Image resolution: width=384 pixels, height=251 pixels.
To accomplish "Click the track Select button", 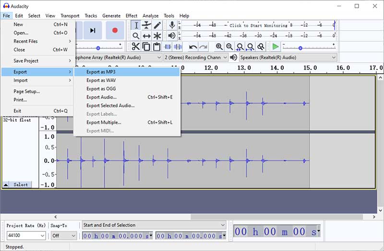I will 21,184.
